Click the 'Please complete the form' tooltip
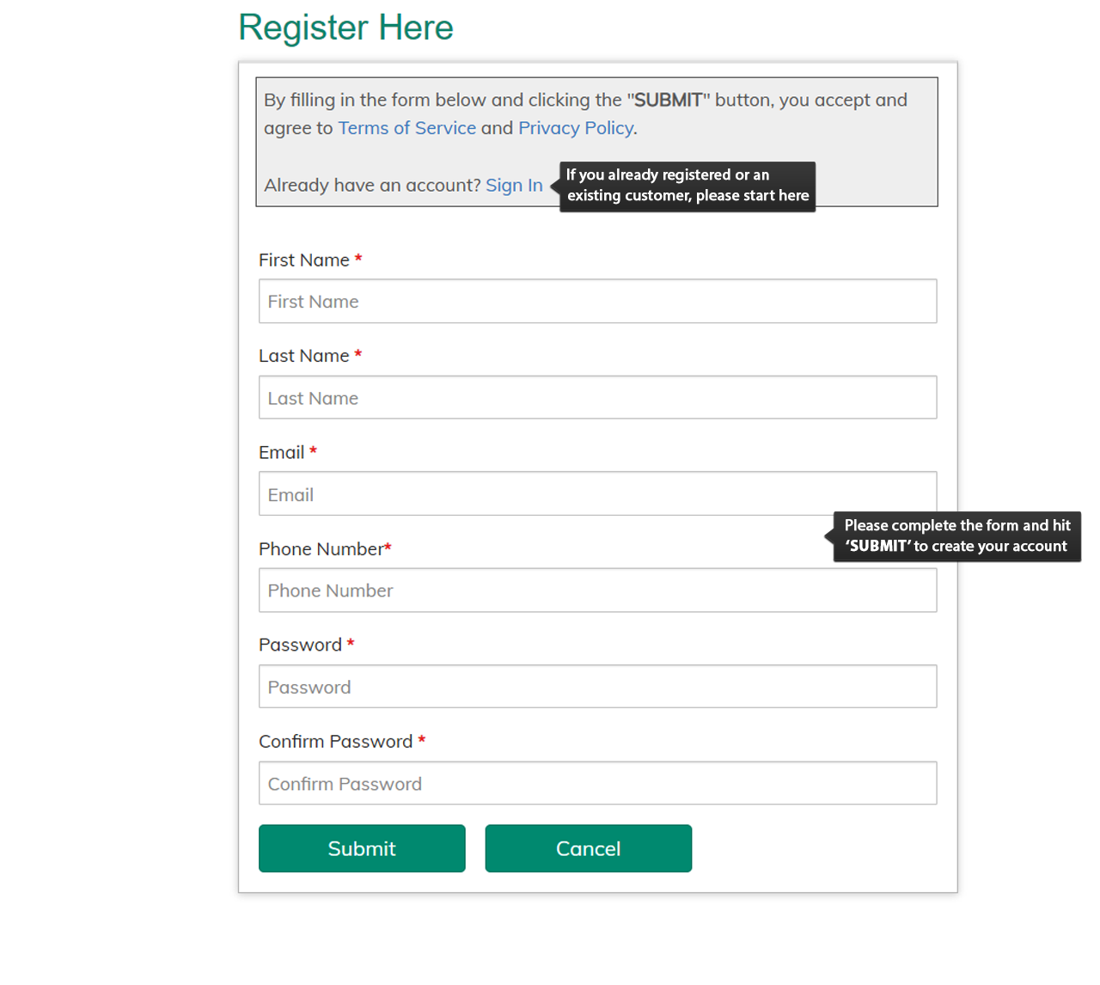The width and height of the screenshot is (1100, 985). point(957,536)
